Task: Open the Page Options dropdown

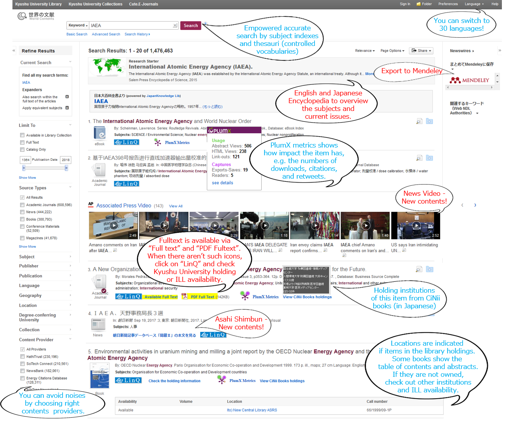Action: [392, 51]
